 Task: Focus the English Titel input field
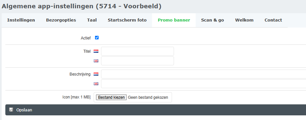[x=137, y=61]
